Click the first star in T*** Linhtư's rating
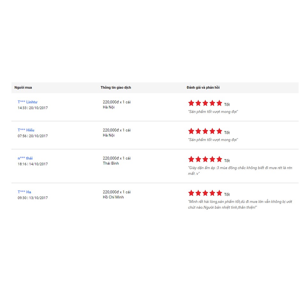Image resolution: width=305 pixels, height=305 pixels. 191,103
